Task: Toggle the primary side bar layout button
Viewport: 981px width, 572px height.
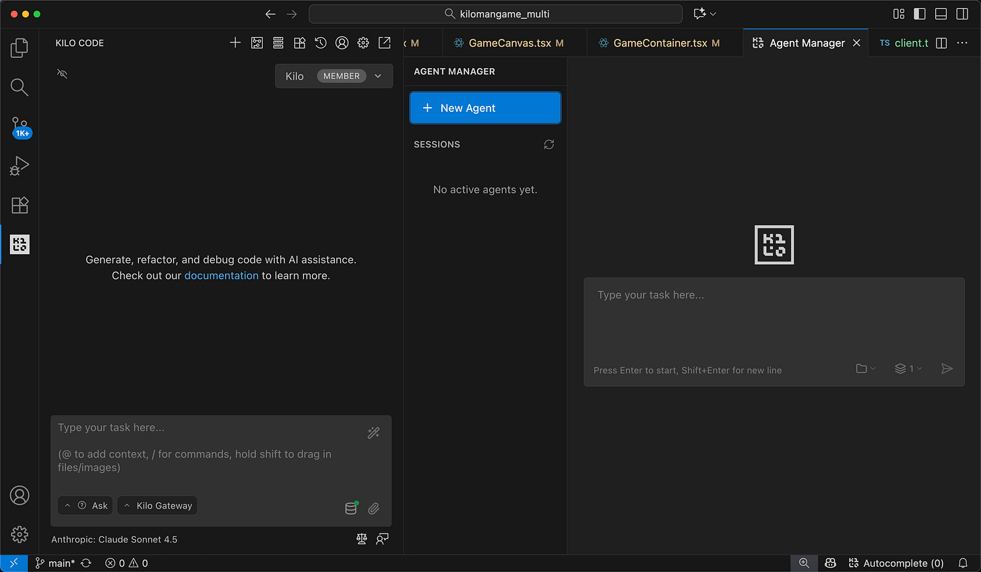Action: [x=920, y=13]
